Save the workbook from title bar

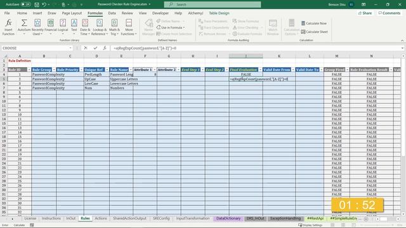tap(37, 4)
